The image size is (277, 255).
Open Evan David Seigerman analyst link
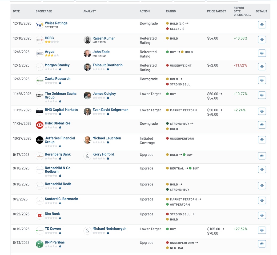110,110
